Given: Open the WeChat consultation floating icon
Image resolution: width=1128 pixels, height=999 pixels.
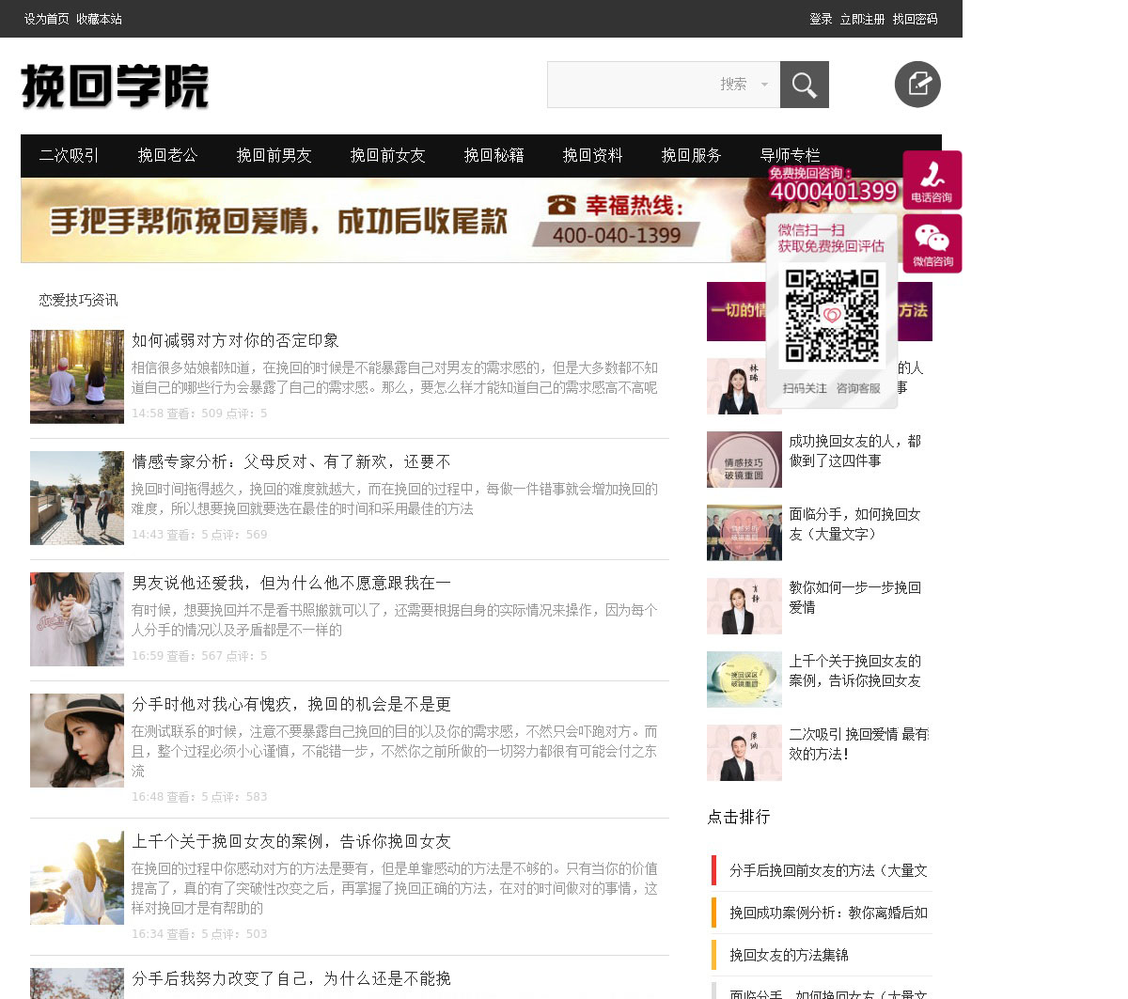Looking at the screenshot, I should pyautogui.click(x=932, y=244).
